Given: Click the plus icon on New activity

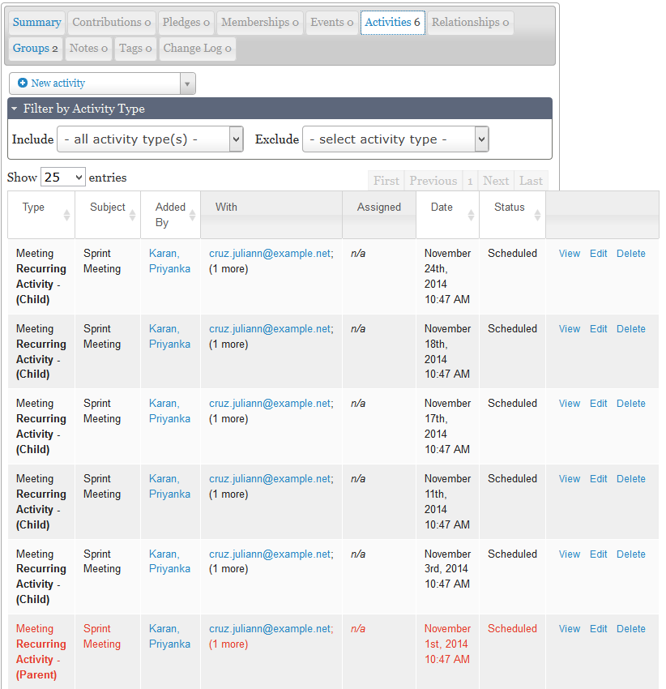Looking at the screenshot, I should coord(23,83).
